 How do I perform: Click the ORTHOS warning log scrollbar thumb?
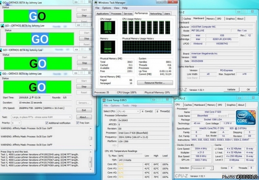pyautogui.click(x=91, y=138)
